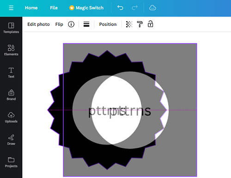Image resolution: width=231 pixels, height=178 pixels.
Task: Copy style with the paint roller
Action: [140, 24]
